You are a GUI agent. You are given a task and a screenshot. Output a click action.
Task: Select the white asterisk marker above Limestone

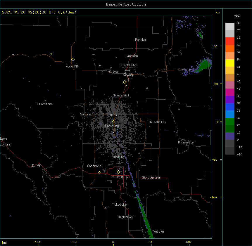tap(45, 101)
